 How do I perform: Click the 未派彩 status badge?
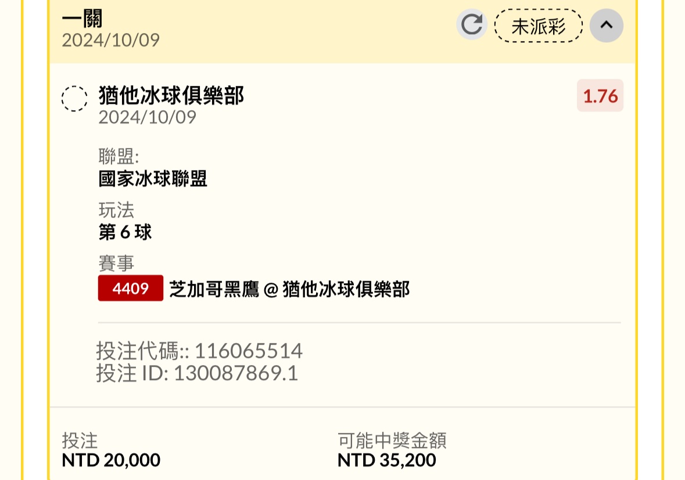(538, 26)
